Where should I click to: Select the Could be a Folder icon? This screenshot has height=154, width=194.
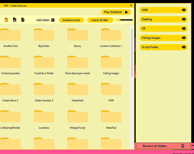[44, 62]
